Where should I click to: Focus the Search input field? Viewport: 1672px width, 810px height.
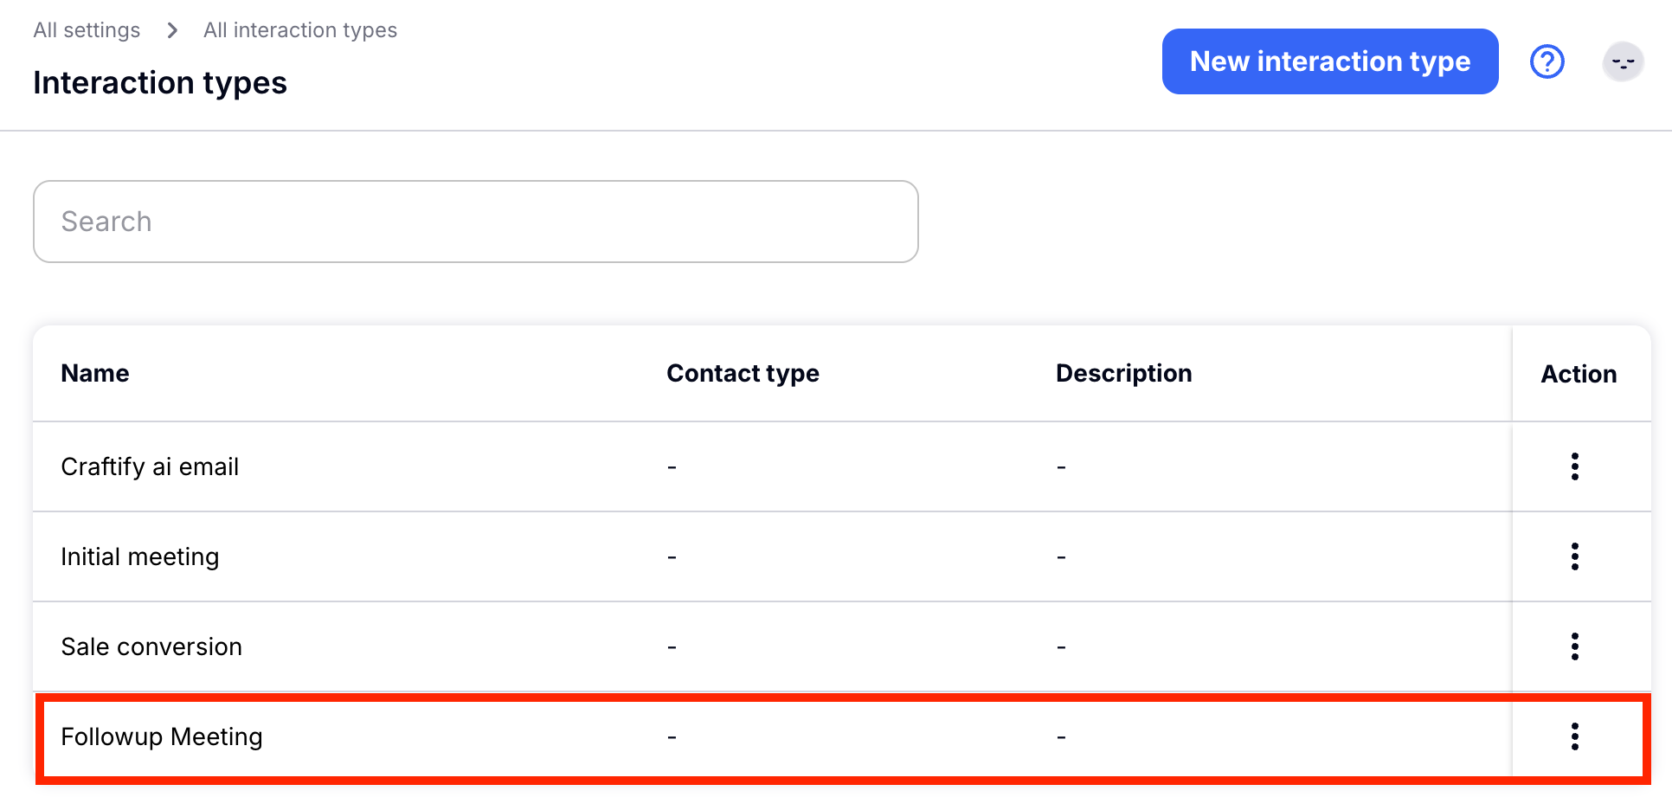tap(475, 222)
